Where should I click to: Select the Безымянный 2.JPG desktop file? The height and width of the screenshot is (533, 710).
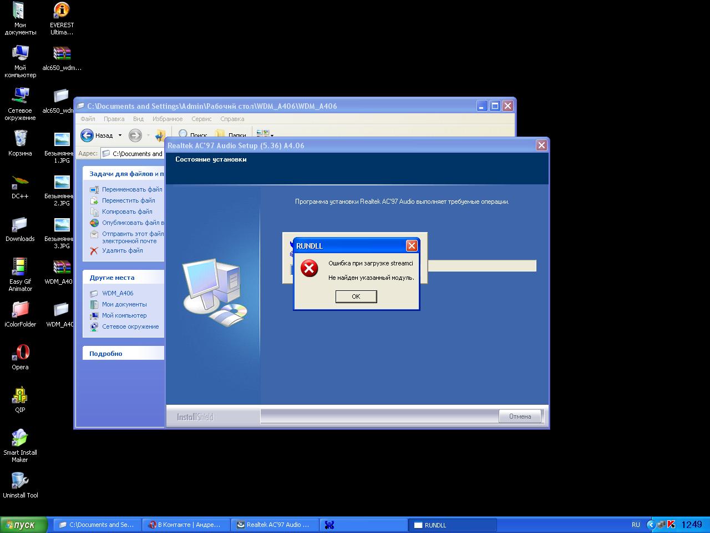coord(60,190)
